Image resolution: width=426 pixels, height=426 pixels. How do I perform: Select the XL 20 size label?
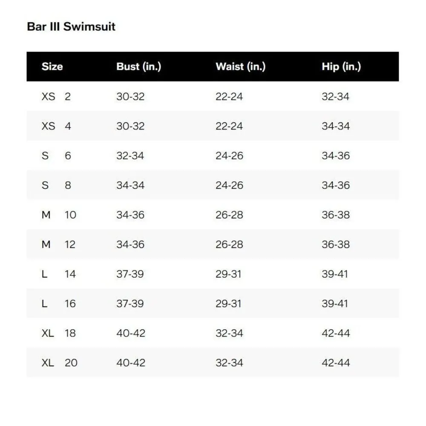pos(59,363)
